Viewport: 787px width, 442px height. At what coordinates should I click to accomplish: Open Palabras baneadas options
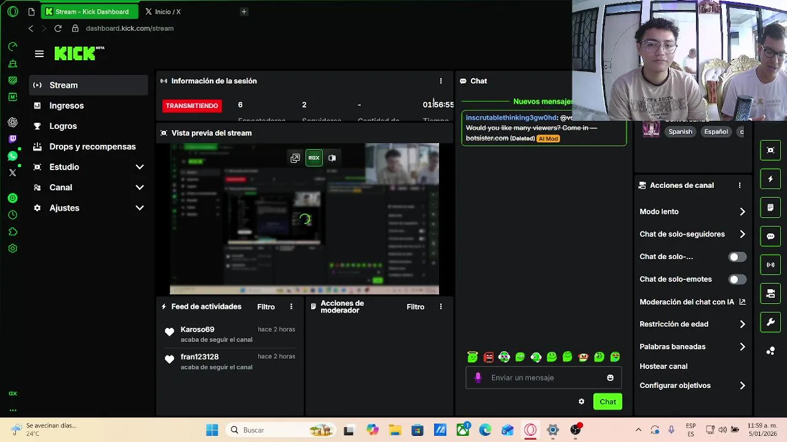(x=692, y=347)
